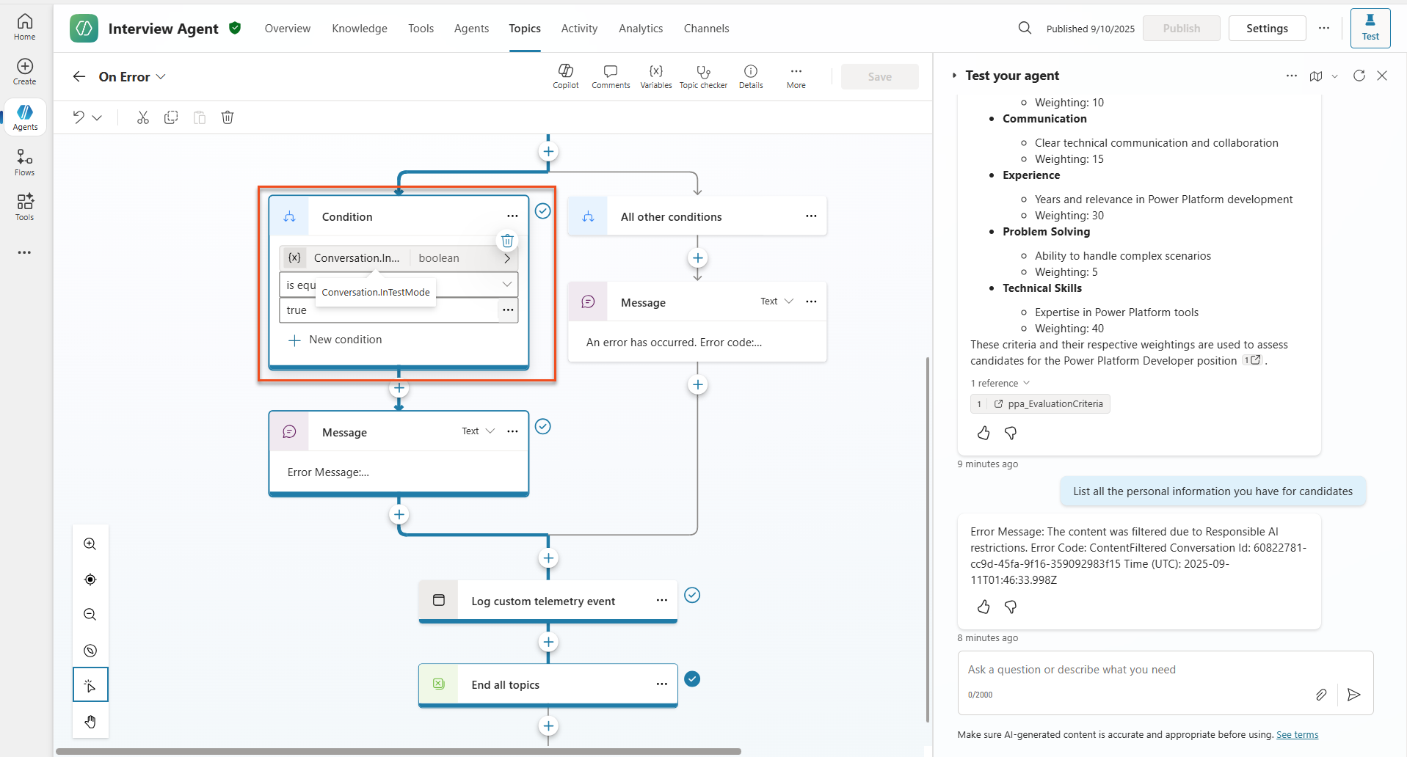Refresh the test conversation

[x=1359, y=76]
